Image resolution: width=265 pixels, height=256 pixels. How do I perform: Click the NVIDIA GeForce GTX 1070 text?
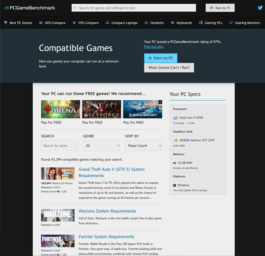[197, 140]
